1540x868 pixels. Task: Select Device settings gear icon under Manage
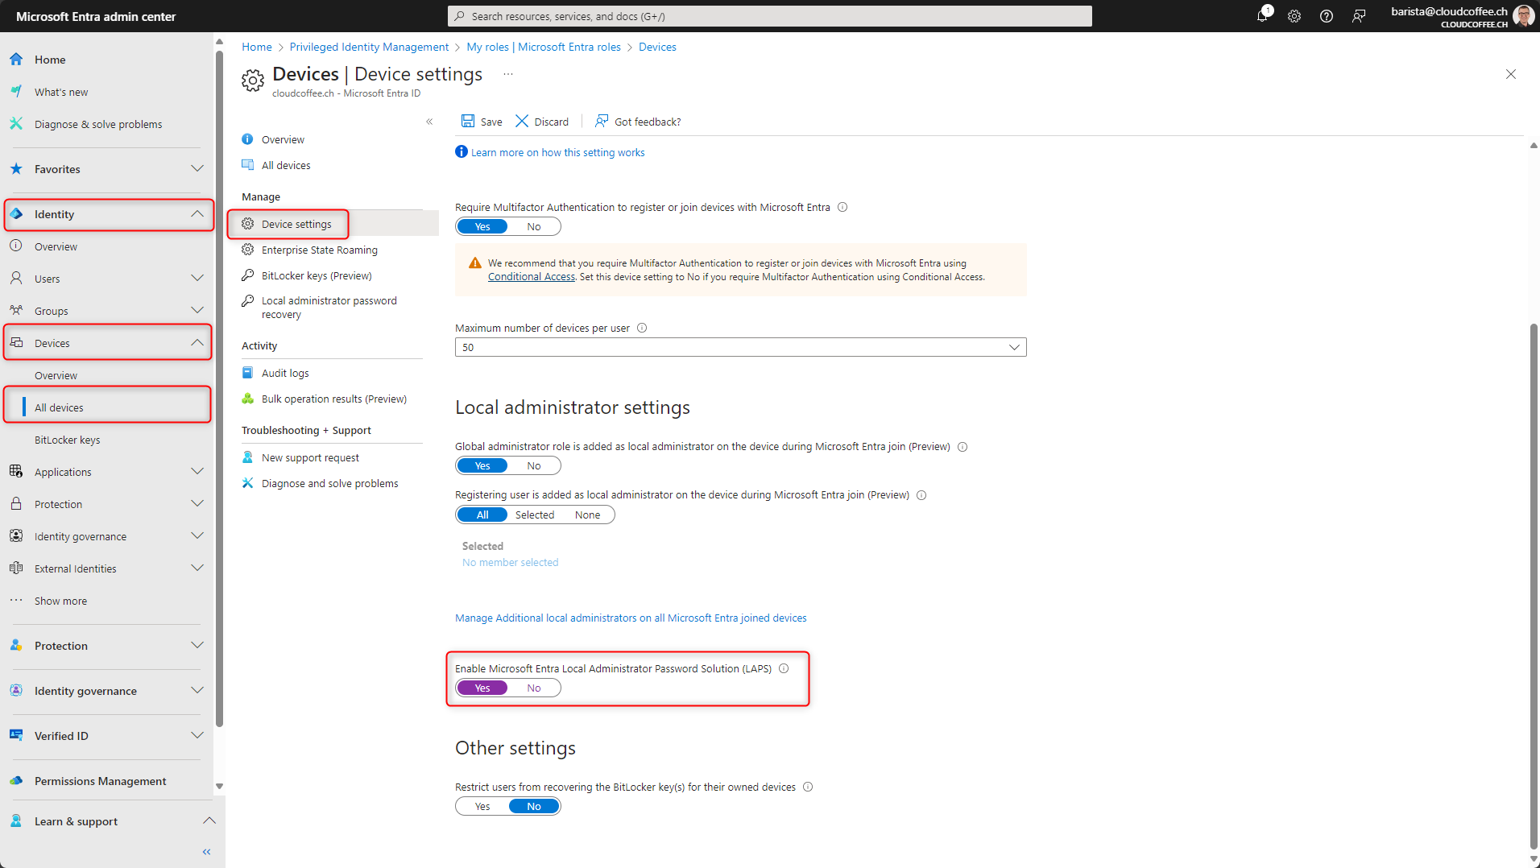(248, 224)
